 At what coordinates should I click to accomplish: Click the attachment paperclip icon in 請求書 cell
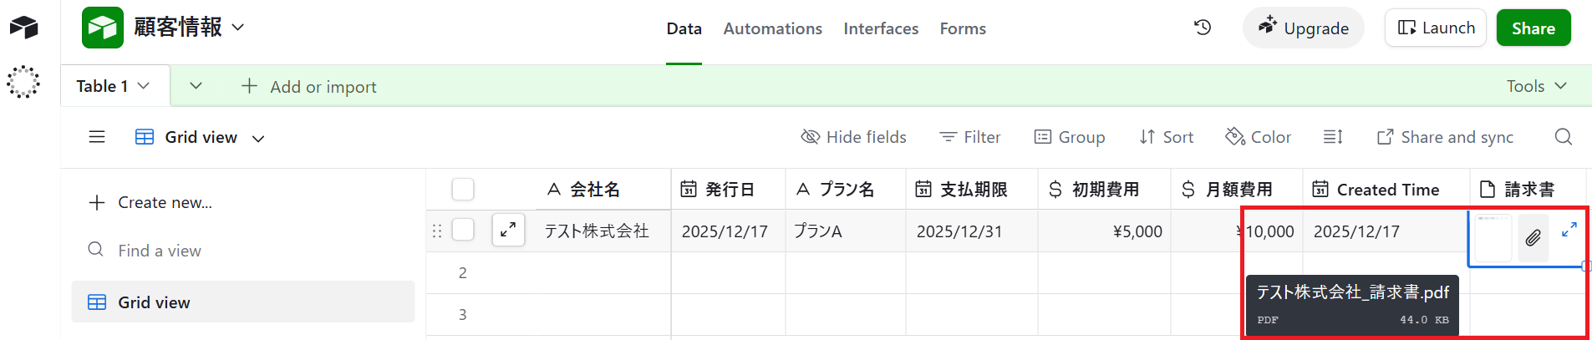pos(1533,238)
